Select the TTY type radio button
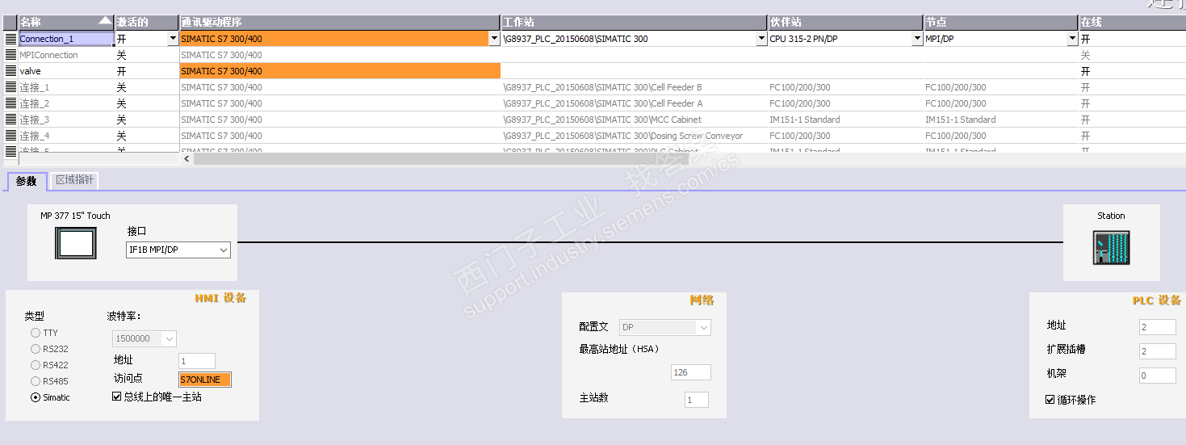1186x445 pixels. (x=36, y=333)
